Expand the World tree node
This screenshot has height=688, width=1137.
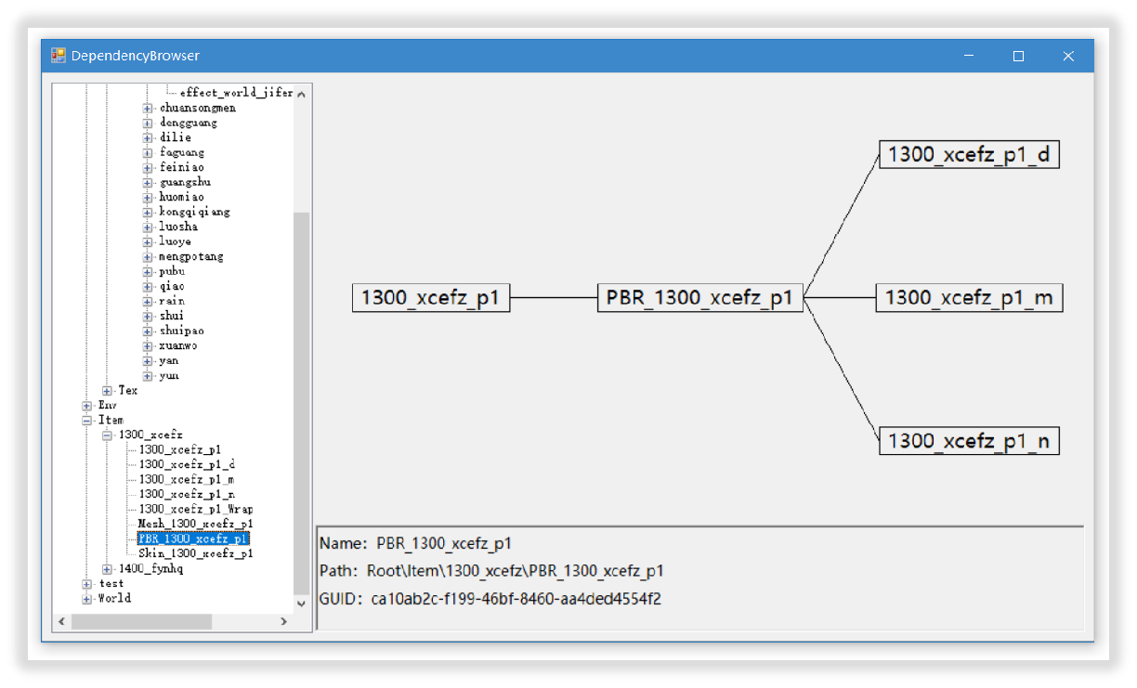86,599
